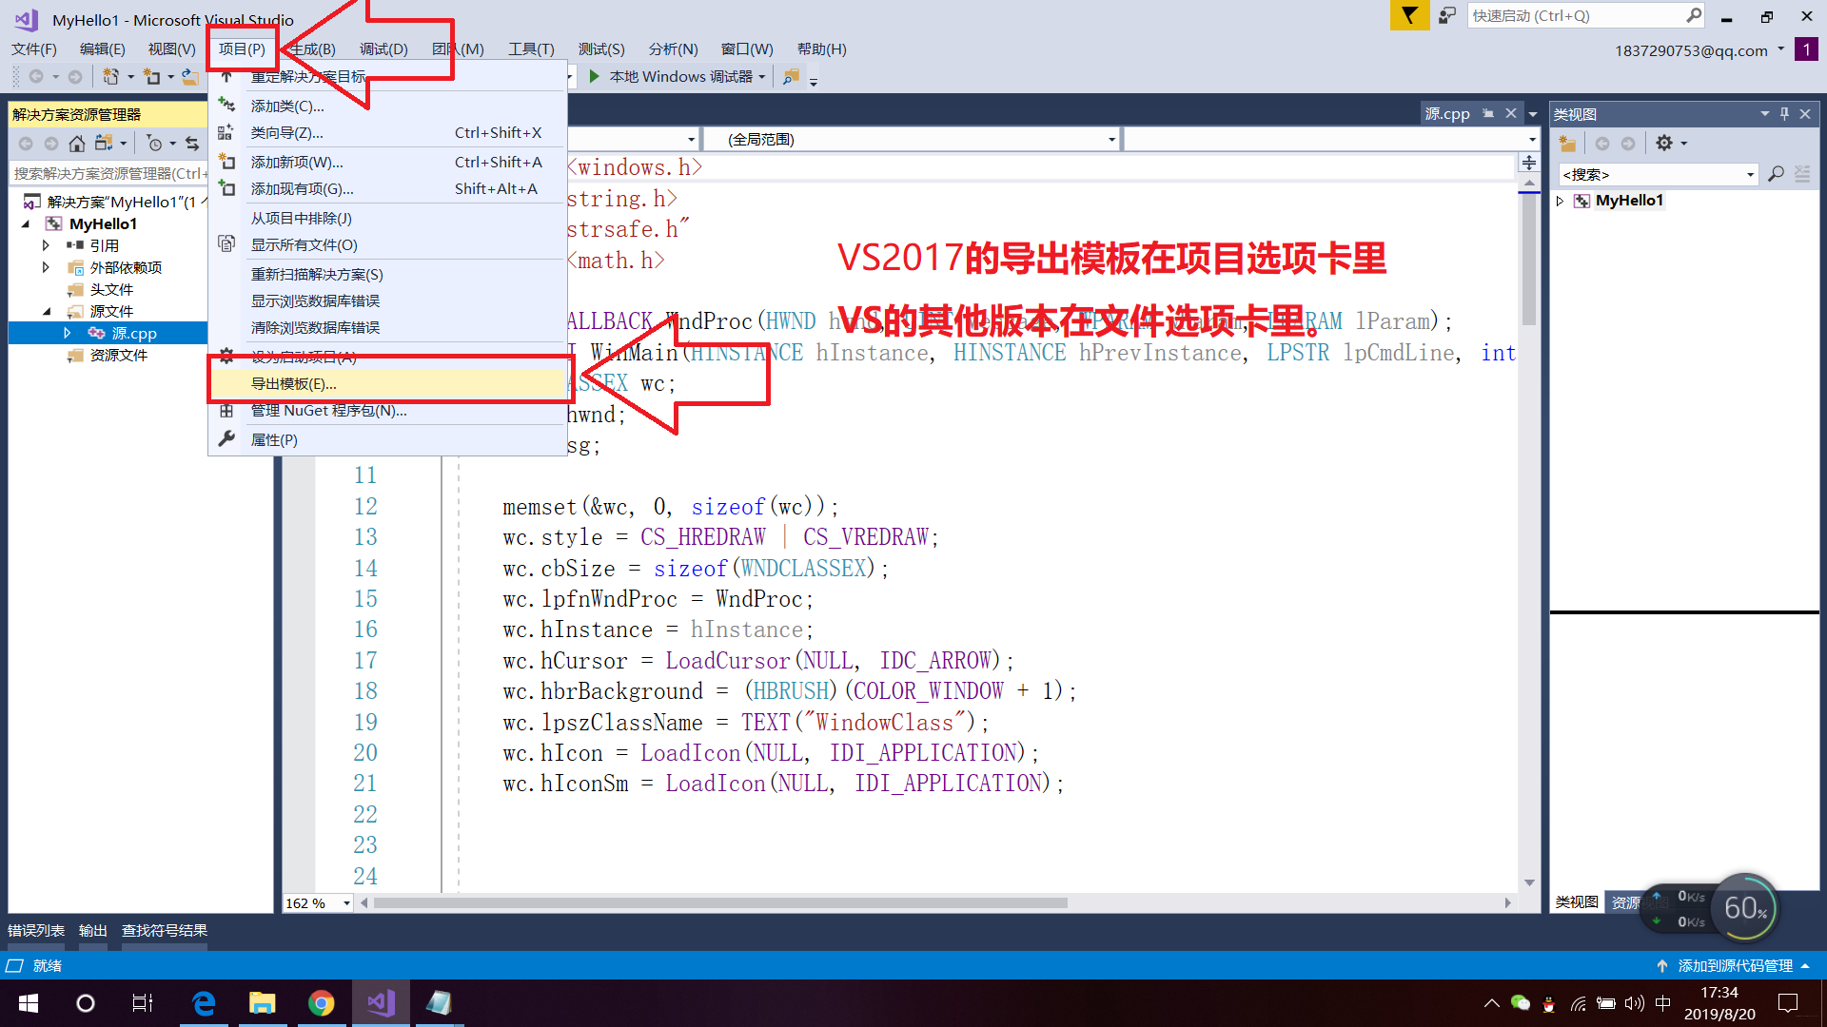The width and height of the screenshot is (1827, 1027).
Task: Click the Navigate Backward toolbar arrow
Action: pos(36,76)
